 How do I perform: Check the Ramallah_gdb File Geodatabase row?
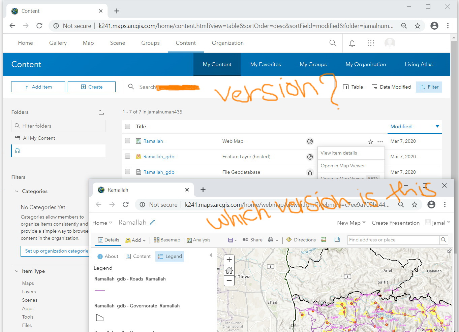coord(127,172)
